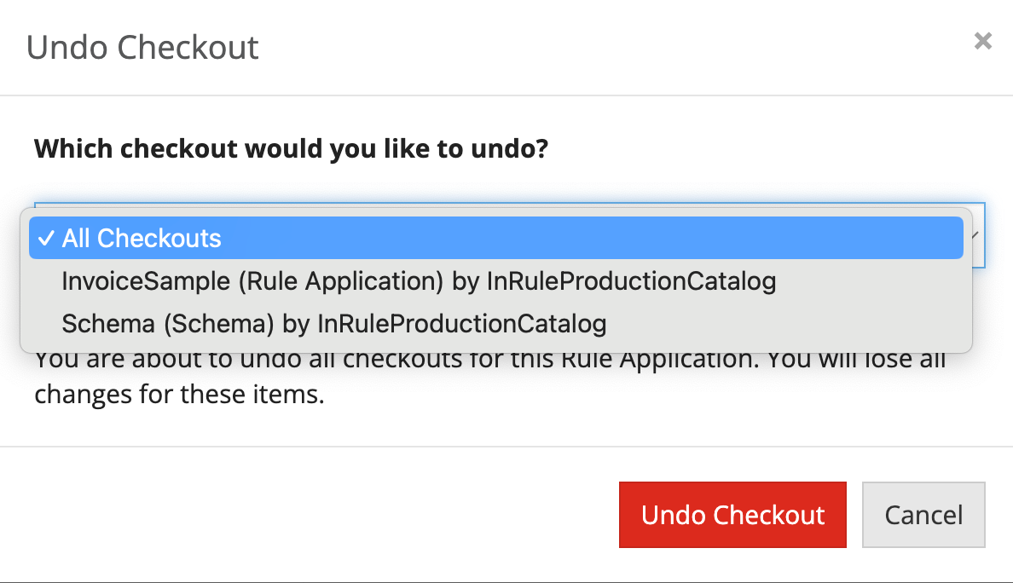Click the checkmark next to All Checkouts
The width and height of the screenshot is (1013, 583).
pyautogui.click(x=46, y=238)
